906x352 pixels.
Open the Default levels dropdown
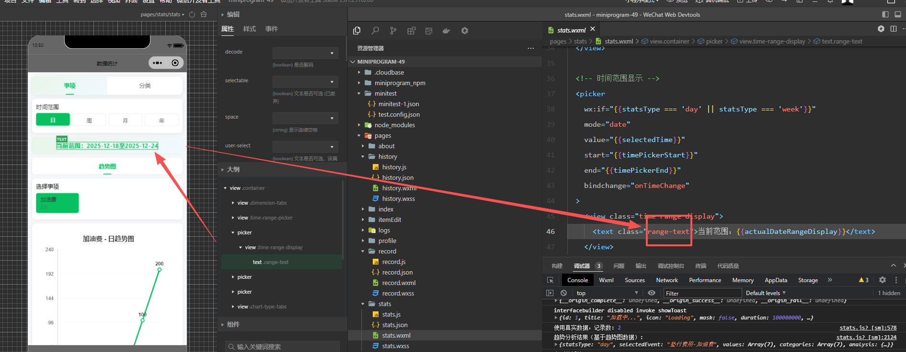click(x=765, y=293)
